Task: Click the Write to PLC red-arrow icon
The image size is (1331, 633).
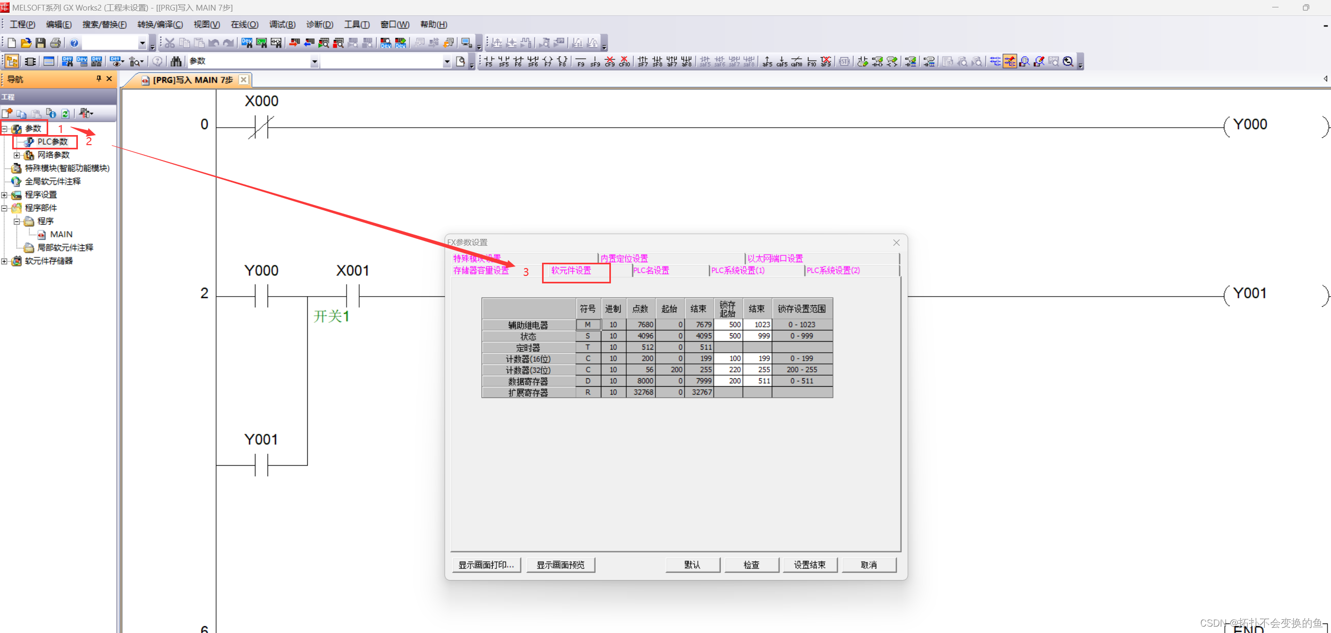Action: point(295,43)
